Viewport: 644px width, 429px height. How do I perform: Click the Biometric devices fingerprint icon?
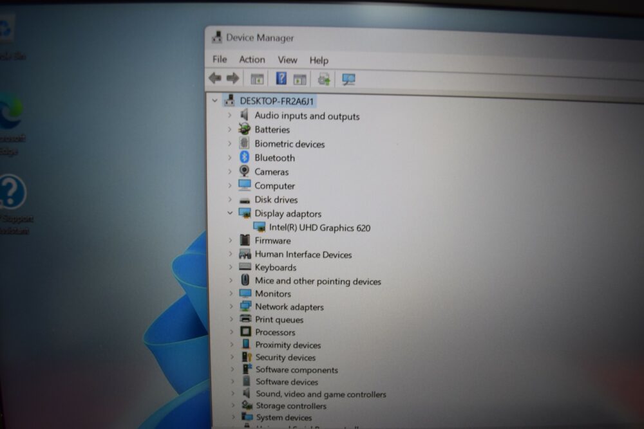click(244, 143)
